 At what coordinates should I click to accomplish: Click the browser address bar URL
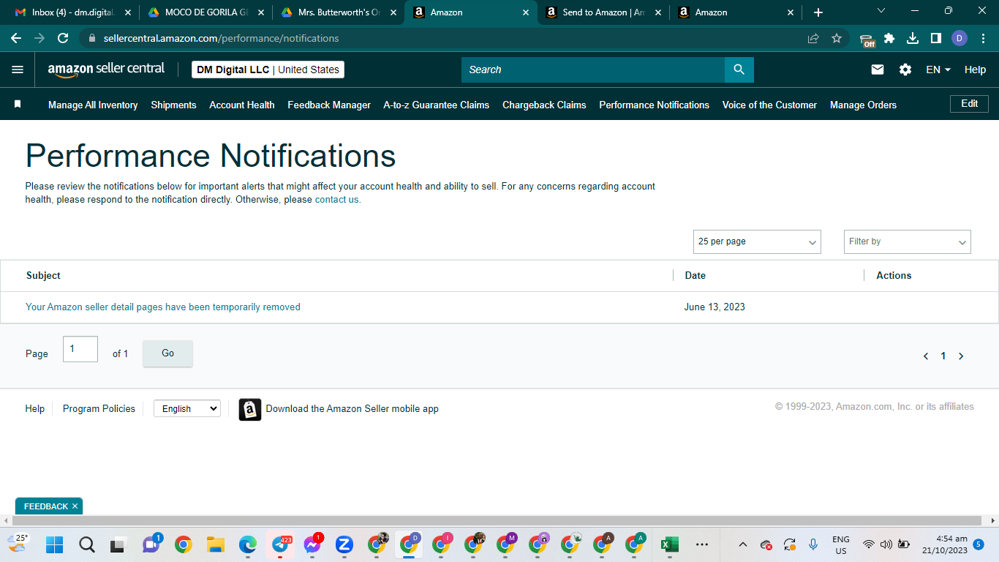tap(221, 38)
